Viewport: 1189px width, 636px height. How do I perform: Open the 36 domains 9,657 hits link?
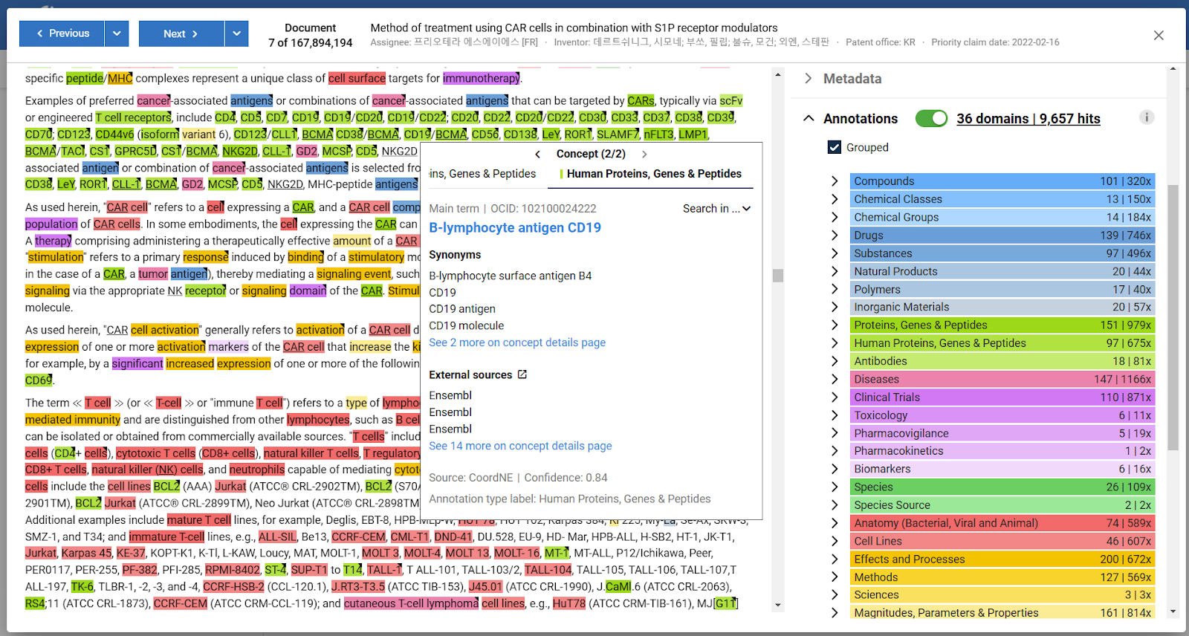(1028, 118)
